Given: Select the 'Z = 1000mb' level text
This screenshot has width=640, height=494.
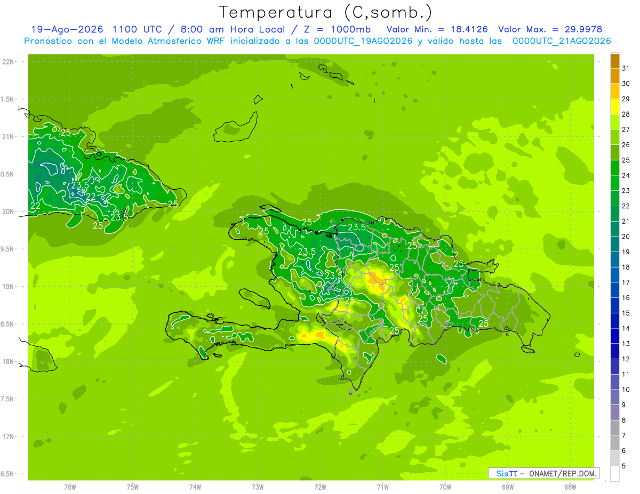Looking at the screenshot, I should [338, 29].
